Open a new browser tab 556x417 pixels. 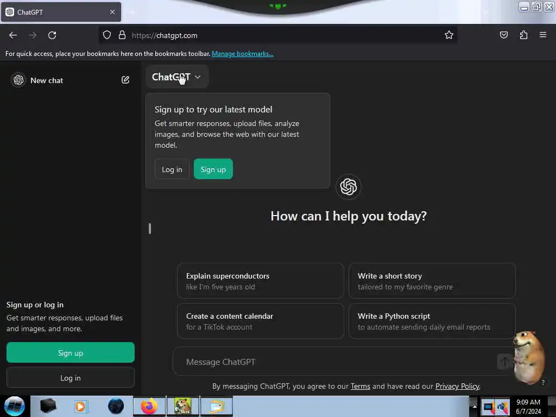point(132,12)
